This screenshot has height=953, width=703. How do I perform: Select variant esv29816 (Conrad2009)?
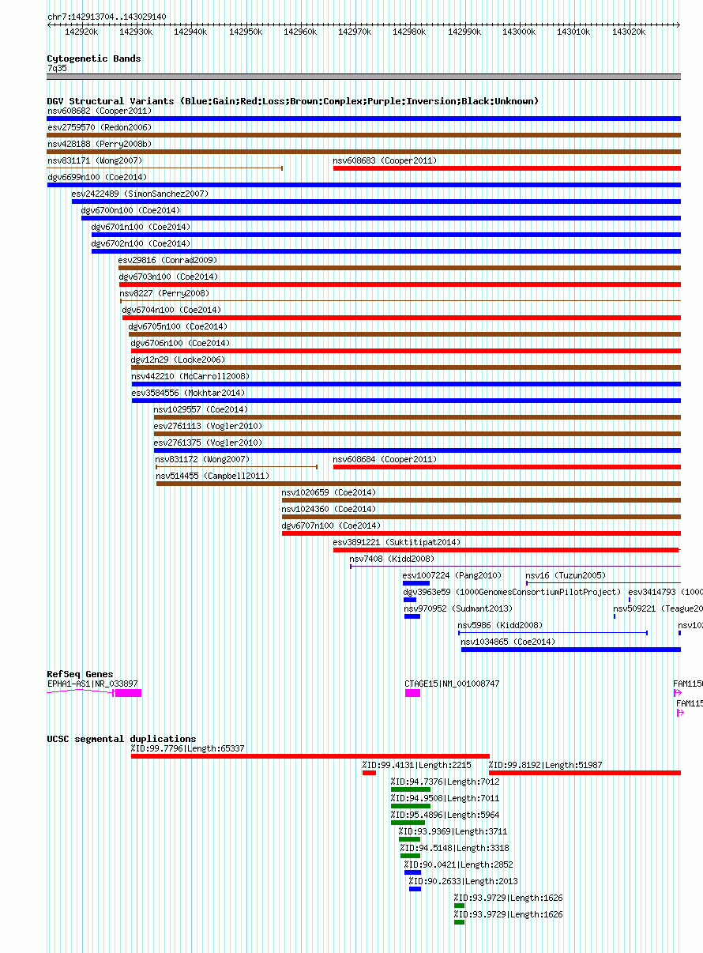click(x=167, y=260)
